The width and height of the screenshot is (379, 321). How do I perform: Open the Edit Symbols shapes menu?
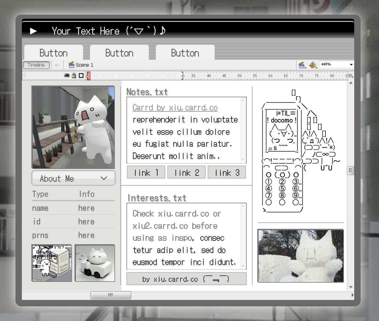[x=313, y=65]
